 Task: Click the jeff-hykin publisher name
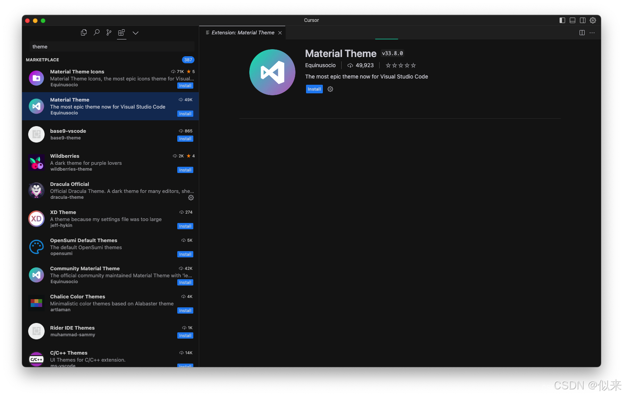pos(61,225)
